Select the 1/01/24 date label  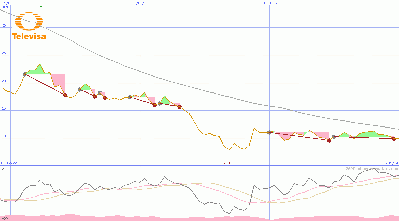(x=270, y=3)
